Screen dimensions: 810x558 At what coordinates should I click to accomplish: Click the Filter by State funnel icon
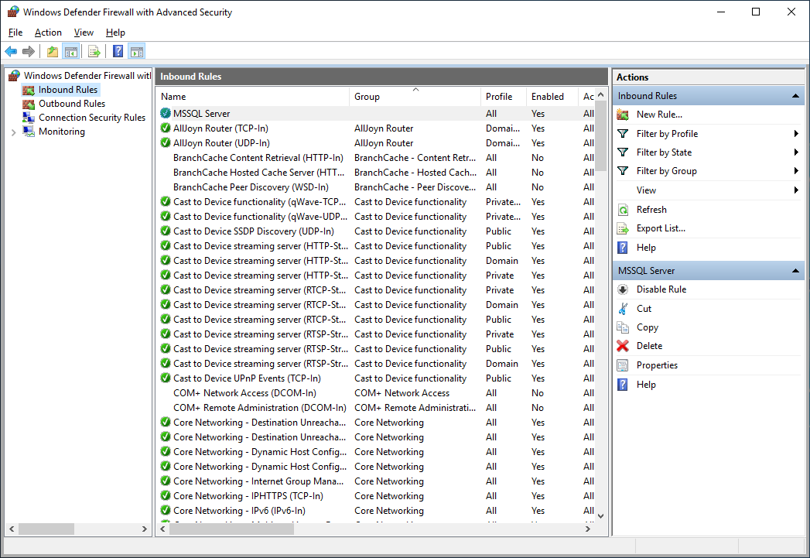pos(623,152)
